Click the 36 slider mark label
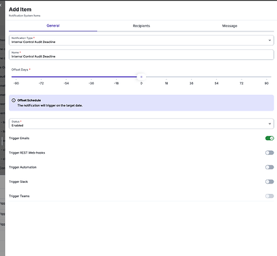 pos(191,83)
